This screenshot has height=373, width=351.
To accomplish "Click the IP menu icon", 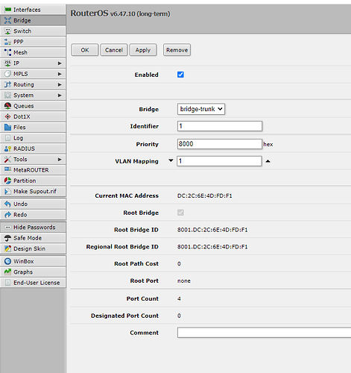I will pyautogui.click(x=7, y=63).
